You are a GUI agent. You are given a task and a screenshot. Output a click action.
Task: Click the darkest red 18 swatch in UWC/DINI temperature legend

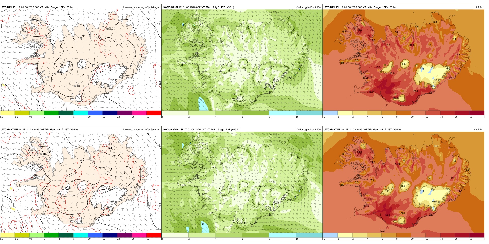[x=477, y=113]
